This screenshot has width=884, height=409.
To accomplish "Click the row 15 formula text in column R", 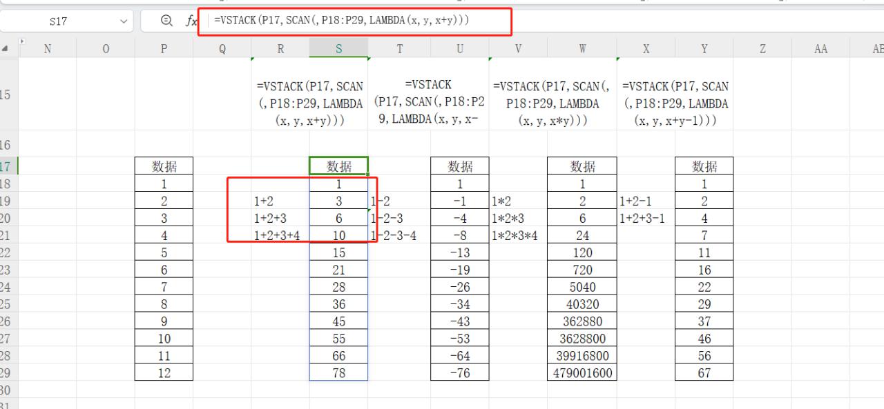I will click(x=309, y=103).
